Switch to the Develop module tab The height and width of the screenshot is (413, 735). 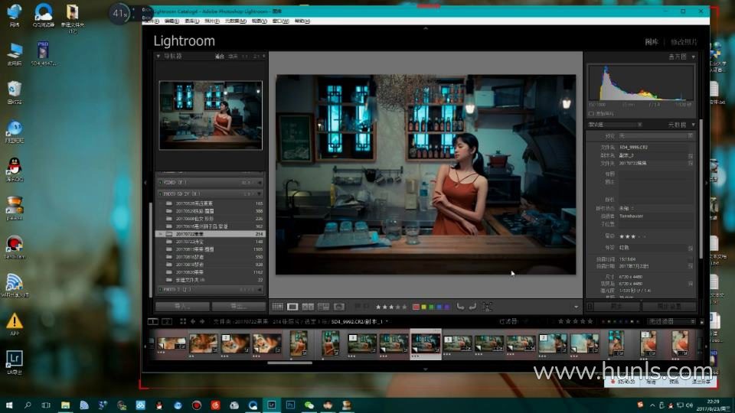pyautogui.click(x=684, y=42)
